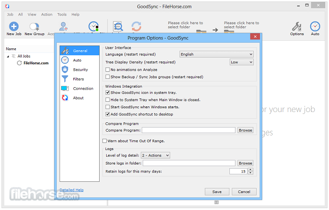The width and height of the screenshot is (329, 210).
Task: Uncheck Show GoodSync icon in system tray
Action: (x=108, y=92)
